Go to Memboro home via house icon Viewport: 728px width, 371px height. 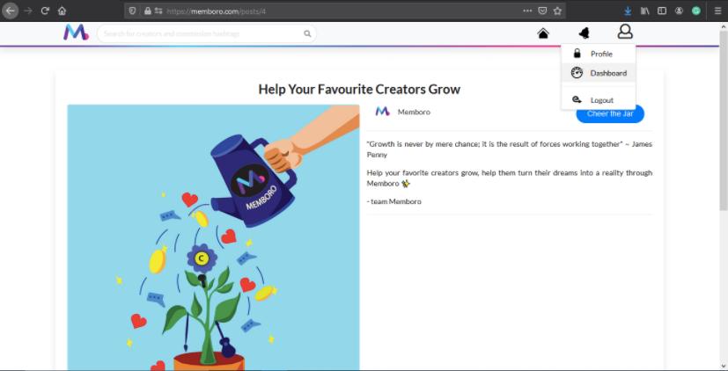pyautogui.click(x=543, y=33)
